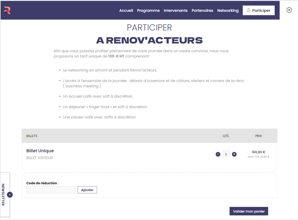Viewport: 298px width, 220px height.
Task: Click the login arrow icon
Action: pyautogui.click(x=289, y=10)
